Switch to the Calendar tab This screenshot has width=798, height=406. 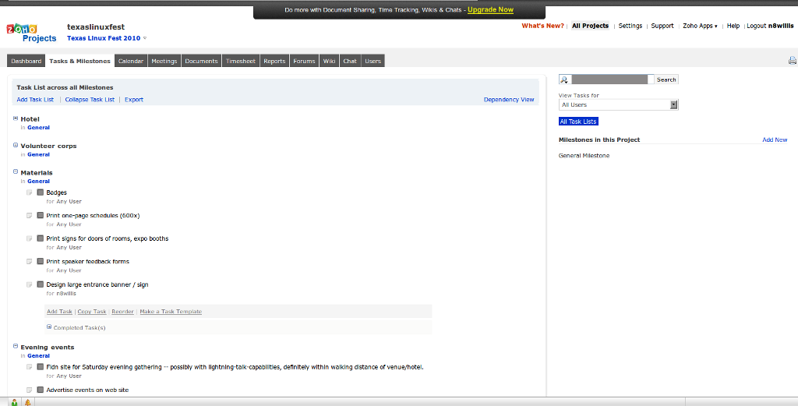coord(130,61)
